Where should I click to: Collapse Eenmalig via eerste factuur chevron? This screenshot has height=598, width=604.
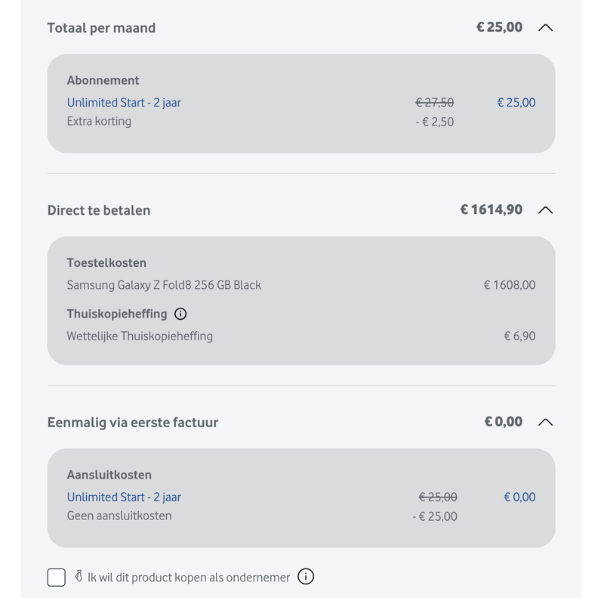(545, 422)
